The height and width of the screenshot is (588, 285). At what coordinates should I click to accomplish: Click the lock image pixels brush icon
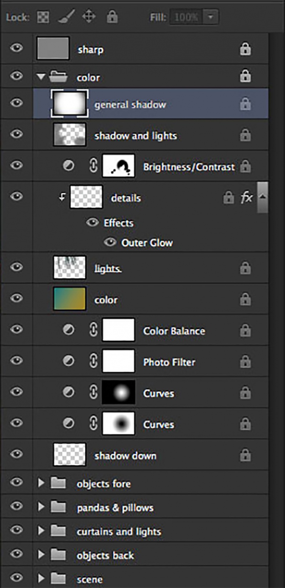66,16
